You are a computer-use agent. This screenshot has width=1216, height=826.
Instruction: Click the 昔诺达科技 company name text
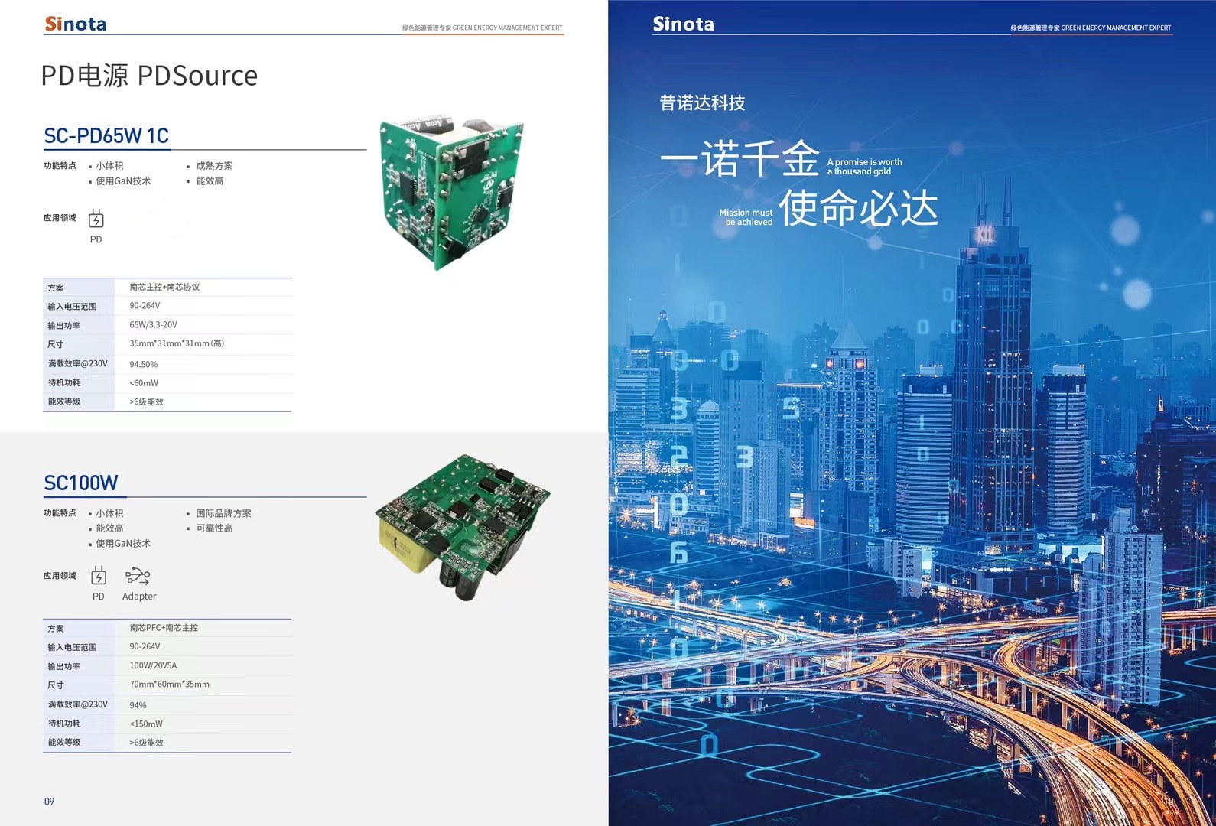tap(702, 103)
